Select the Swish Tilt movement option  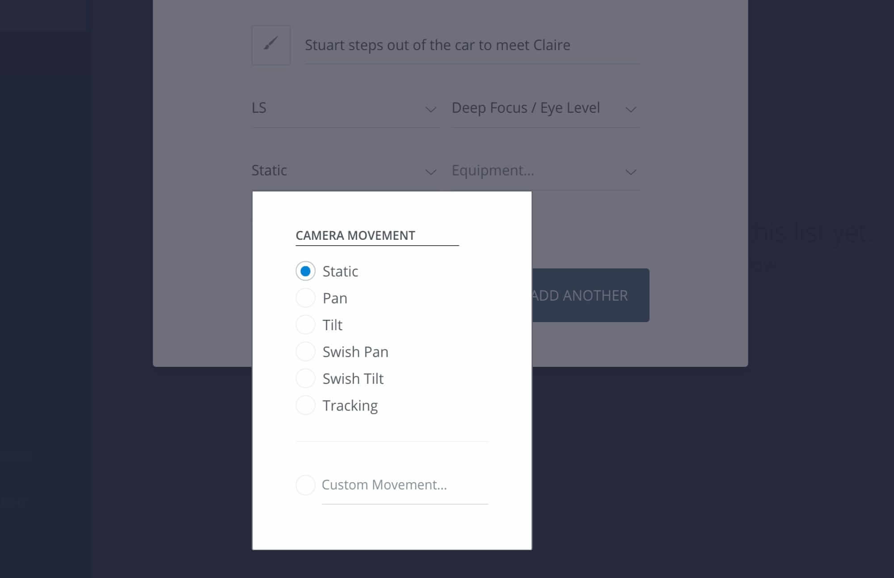pyautogui.click(x=306, y=378)
